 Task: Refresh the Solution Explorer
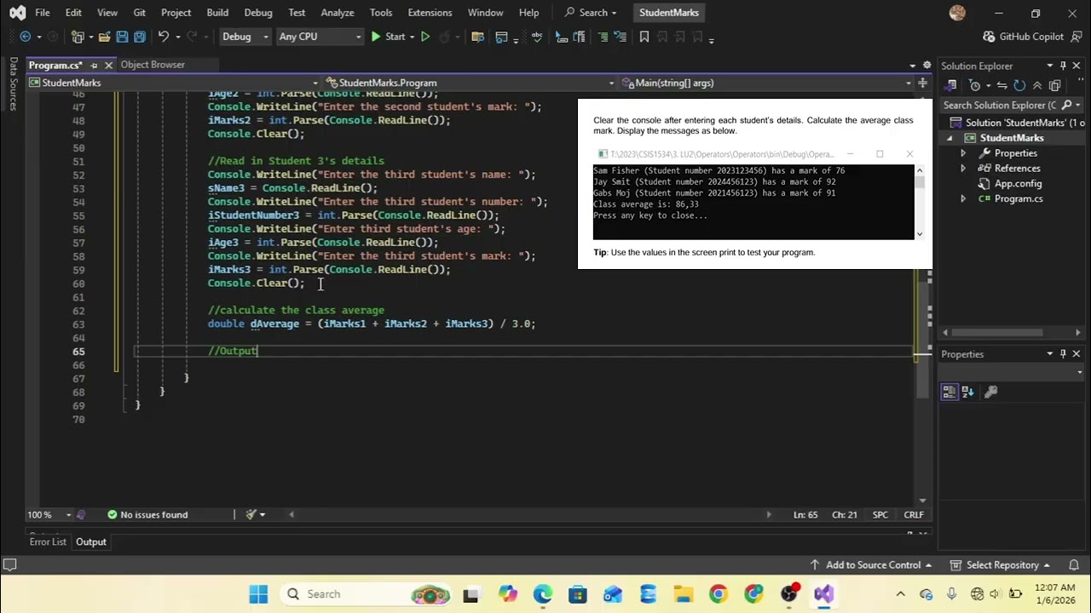(x=1019, y=85)
